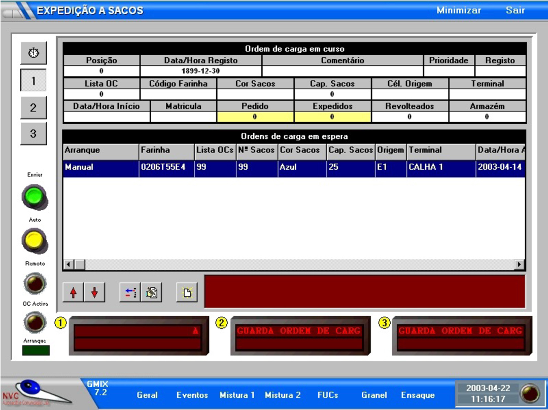
Task: Select line button 3 on the left panel
Action: click(x=33, y=134)
